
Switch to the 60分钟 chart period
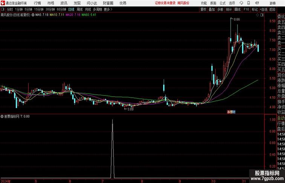pos(61,9)
